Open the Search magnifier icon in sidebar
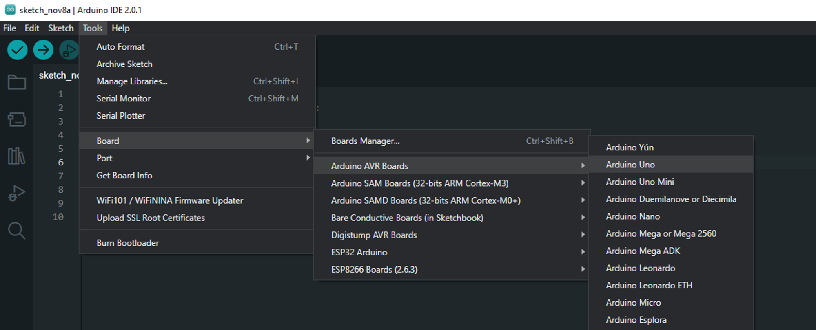 (17, 231)
